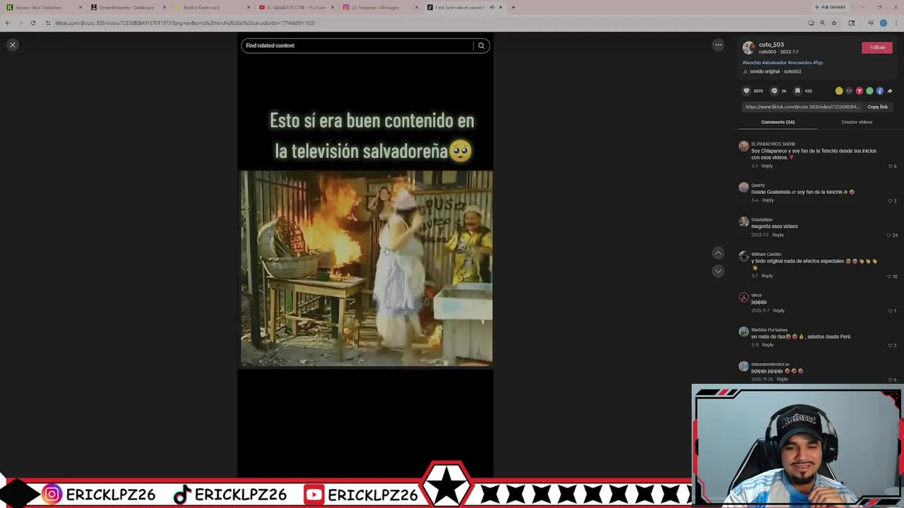Go to previous video arrow
This screenshot has height=508, width=904.
coord(718,253)
